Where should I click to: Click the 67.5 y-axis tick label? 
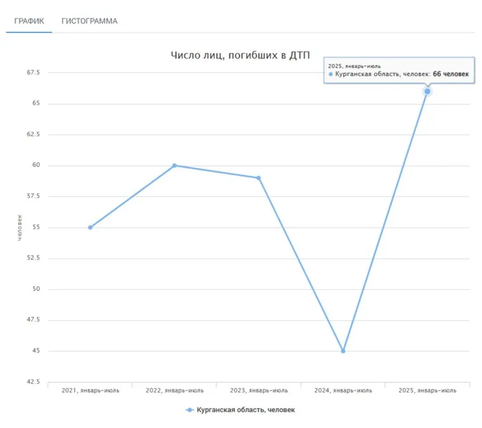33,73
